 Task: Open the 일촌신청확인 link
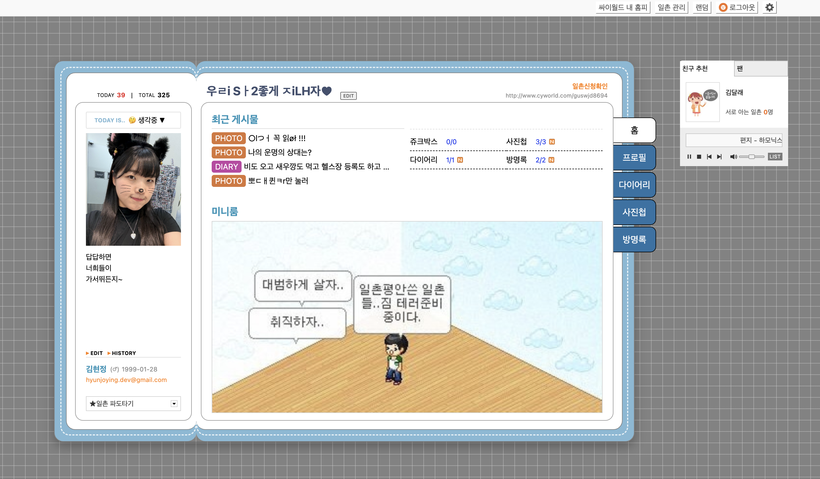click(x=590, y=86)
